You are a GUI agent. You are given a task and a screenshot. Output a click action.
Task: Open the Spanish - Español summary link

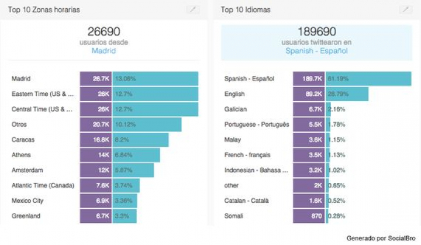(316, 51)
